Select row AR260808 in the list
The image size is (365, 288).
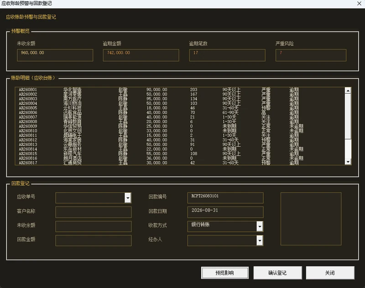180,122
